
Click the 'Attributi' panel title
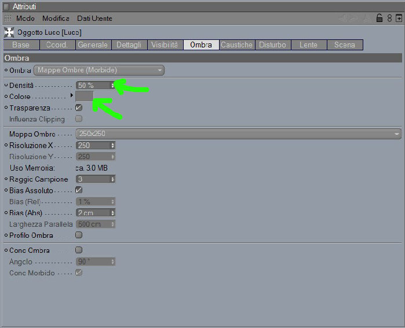[x=24, y=6]
